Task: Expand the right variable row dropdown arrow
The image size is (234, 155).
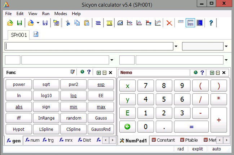Action: pos(226,60)
